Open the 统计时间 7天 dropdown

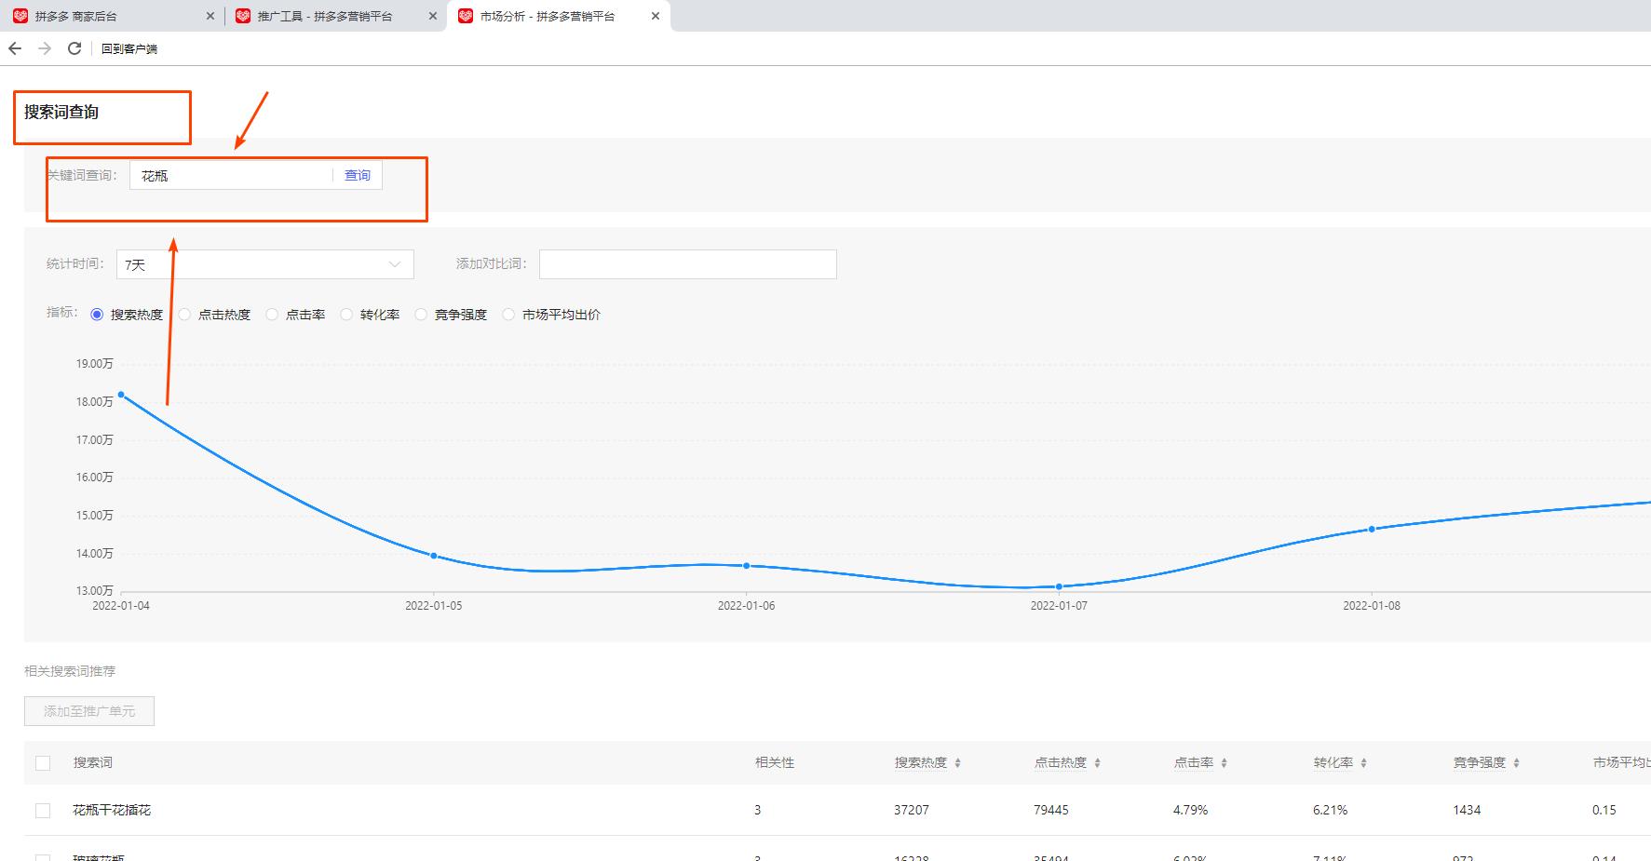click(264, 264)
